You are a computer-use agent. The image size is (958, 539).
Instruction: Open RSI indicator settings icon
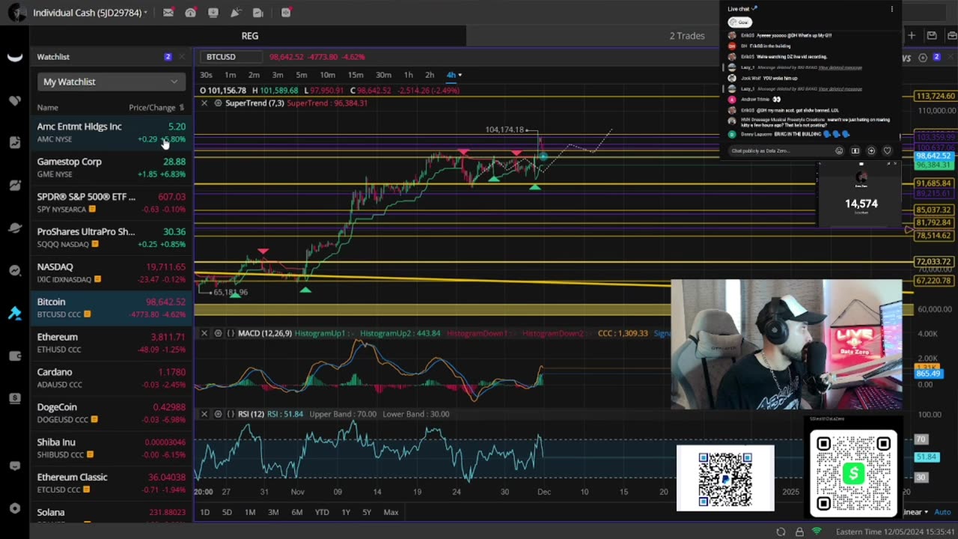(218, 414)
